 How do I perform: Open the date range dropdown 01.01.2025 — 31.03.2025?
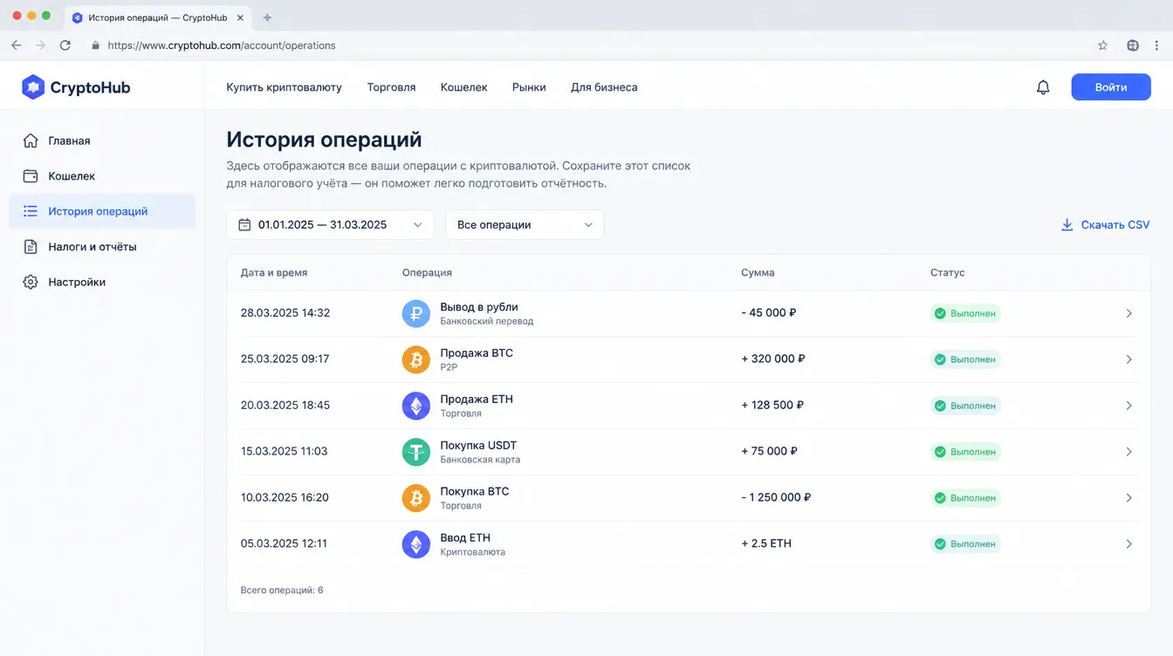tap(330, 225)
